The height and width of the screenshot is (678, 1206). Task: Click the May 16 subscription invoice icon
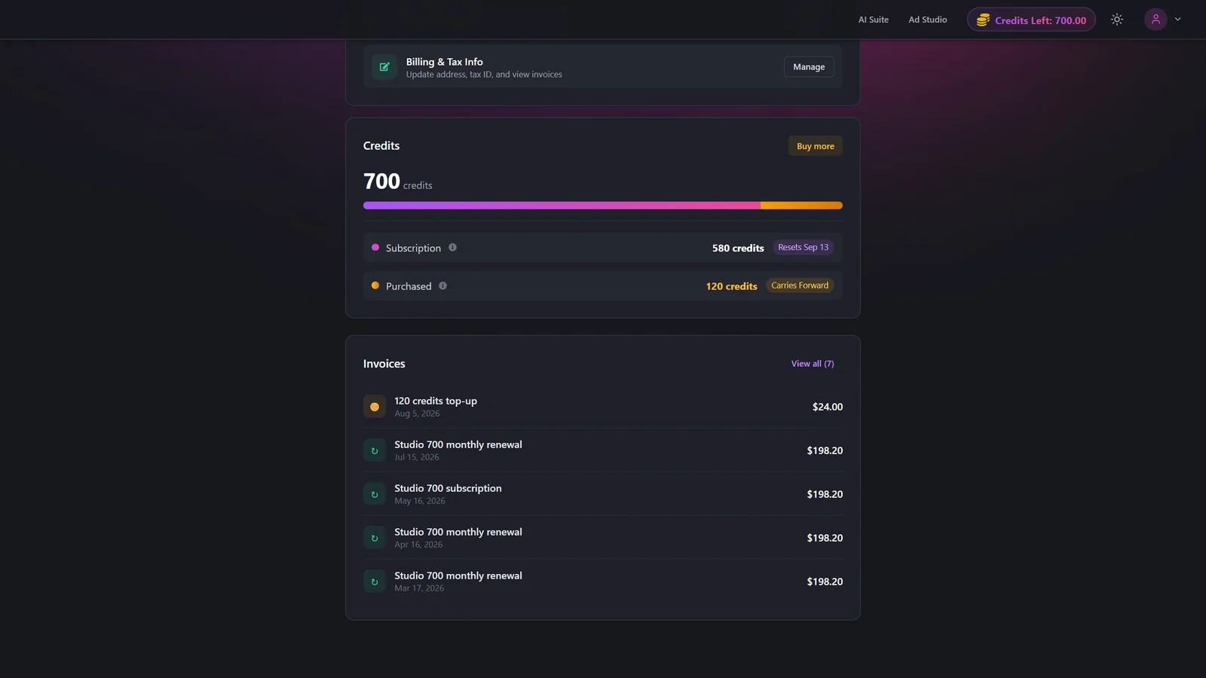coord(375,494)
